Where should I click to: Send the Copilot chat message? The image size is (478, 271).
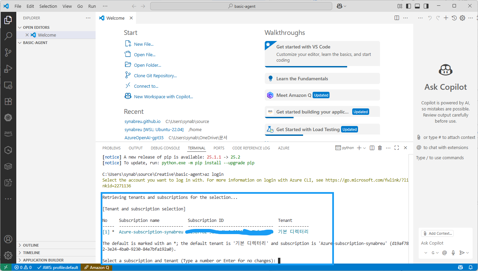click(461, 253)
